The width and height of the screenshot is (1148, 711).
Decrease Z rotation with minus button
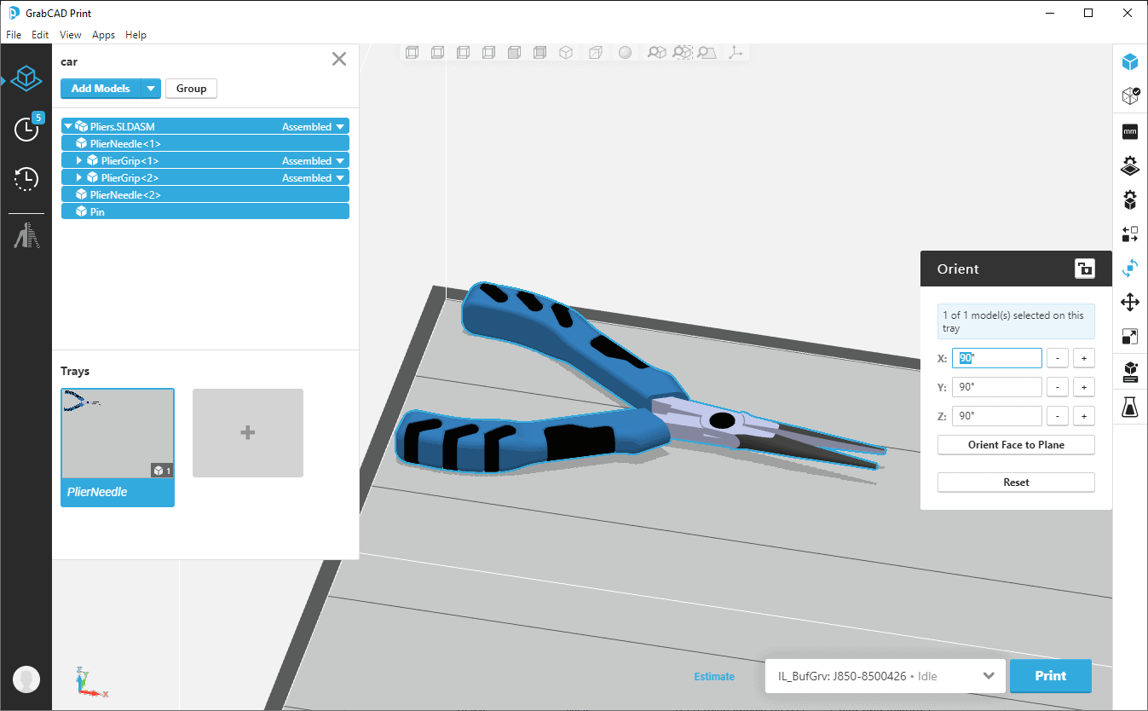[x=1057, y=416]
